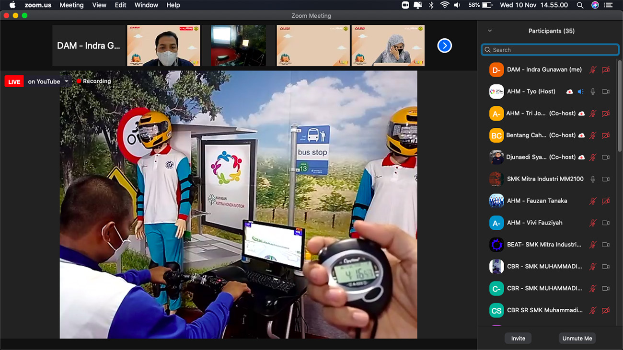Image resolution: width=623 pixels, height=350 pixels.
Task: Click the Unmute Me button
Action: tap(577, 338)
